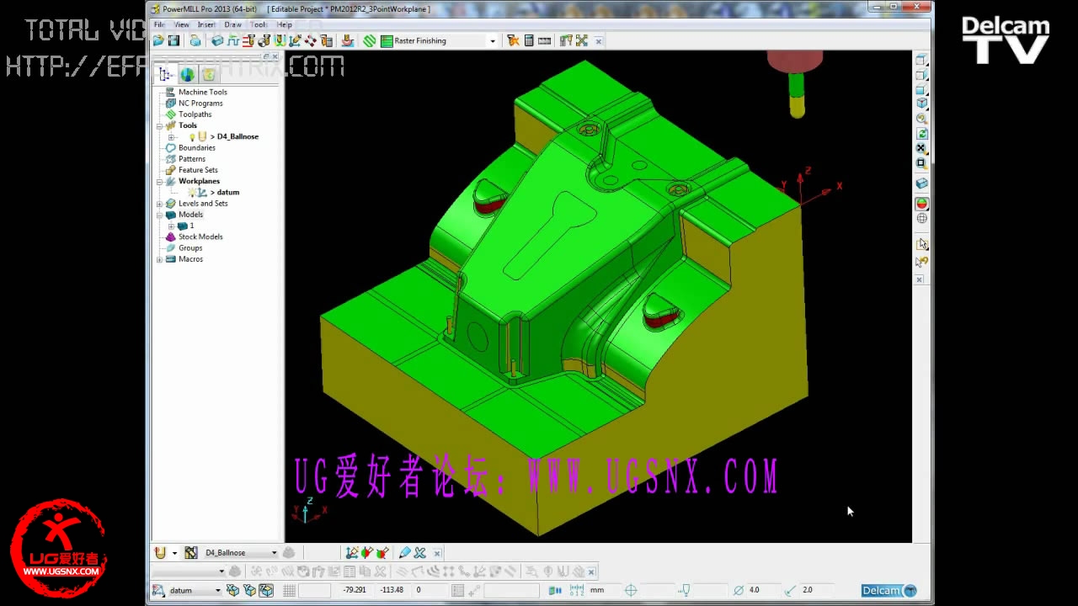Switch to the browser globe tab
Viewport: 1078px width, 606px height.
[187, 74]
